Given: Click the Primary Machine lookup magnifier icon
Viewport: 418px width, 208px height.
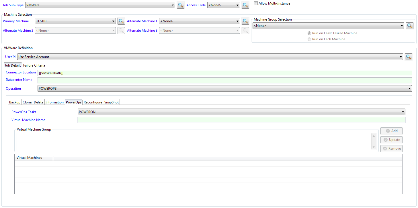Looking at the screenshot, I should pos(121,21).
